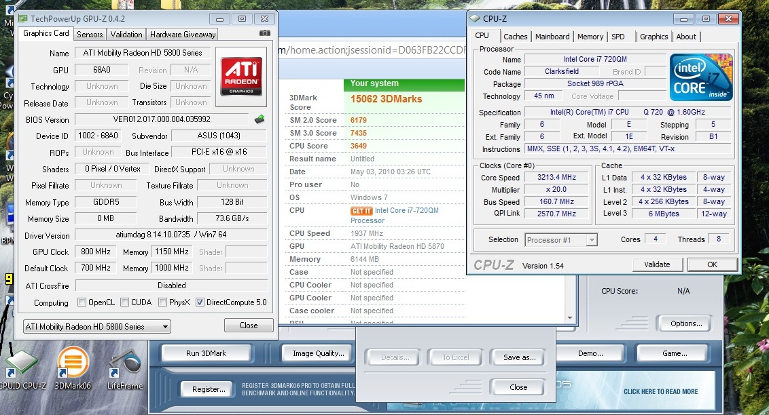
Task: Click the Package value Socket 989 rPGA
Action: [x=595, y=83]
